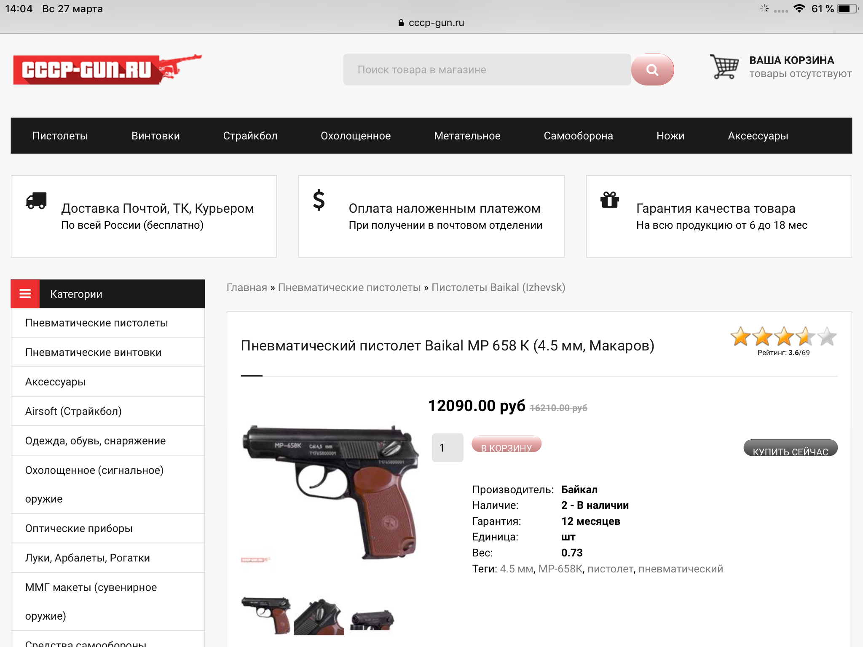The image size is (863, 647).
Task: Add the product with В КОРЗИНУ button
Action: pos(507,444)
